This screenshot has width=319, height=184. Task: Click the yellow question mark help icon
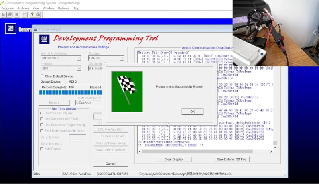[32, 14]
